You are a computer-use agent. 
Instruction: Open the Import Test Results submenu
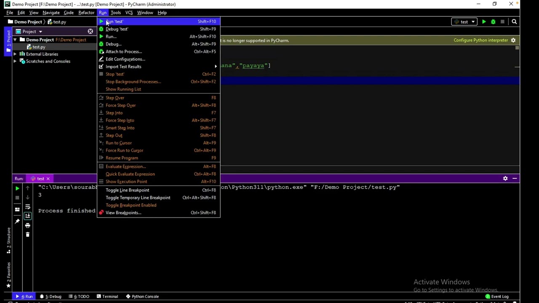coord(158,67)
